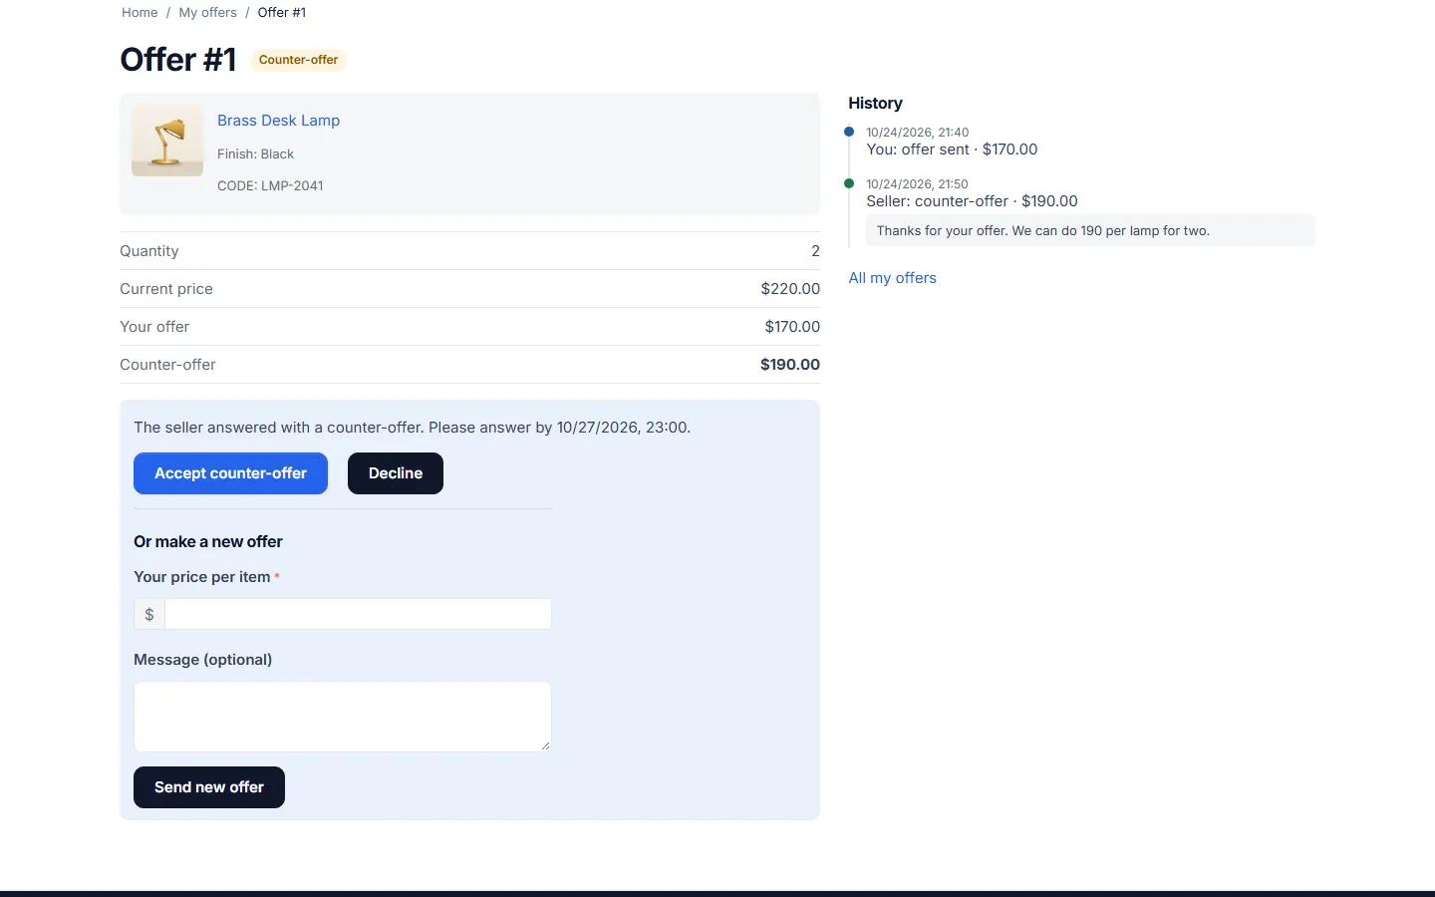Click the dollar sign input prefix
The height and width of the screenshot is (897, 1435).
pos(149,614)
